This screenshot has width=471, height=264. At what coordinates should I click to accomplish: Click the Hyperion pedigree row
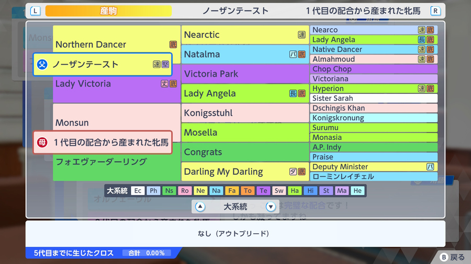pyautogui.click(x=374, y=89)
